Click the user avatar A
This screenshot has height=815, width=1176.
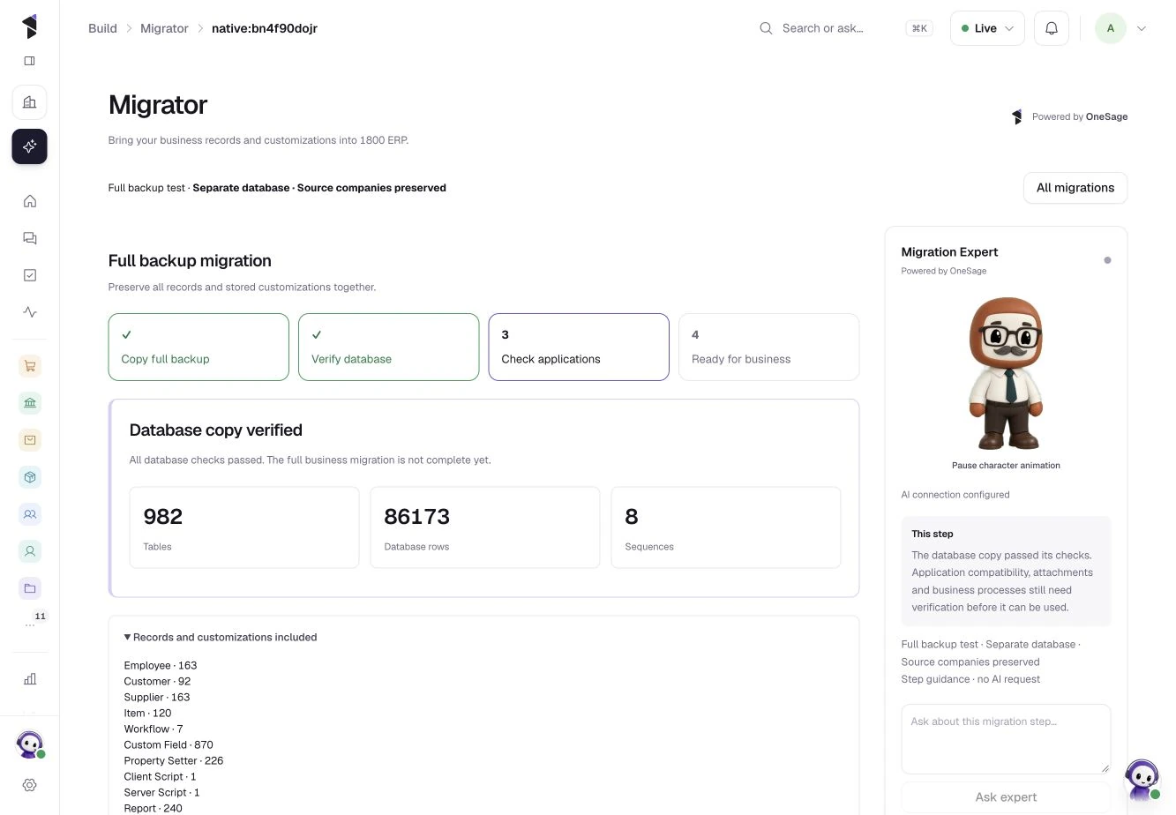point(1111,28)
